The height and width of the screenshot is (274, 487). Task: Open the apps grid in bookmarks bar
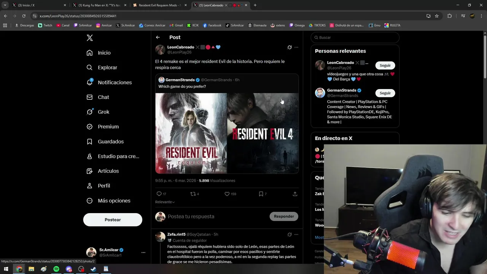click(x=5, y=25)
